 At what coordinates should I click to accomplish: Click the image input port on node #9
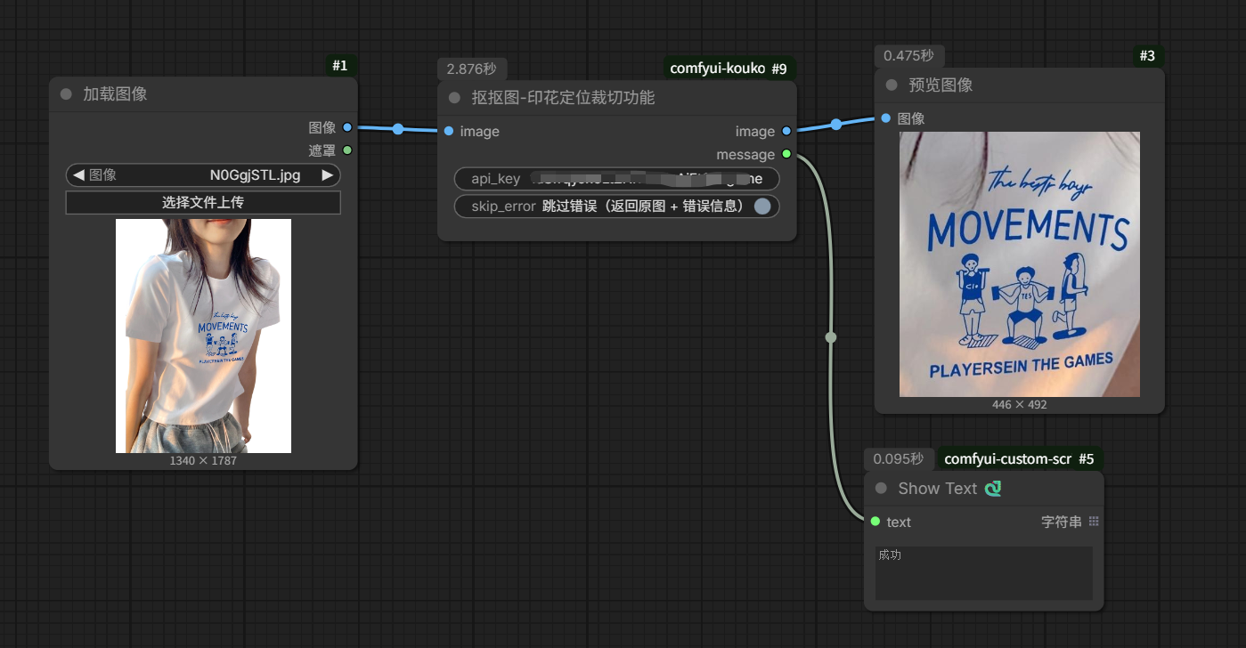pyautogui.click(x=448, y=131)
